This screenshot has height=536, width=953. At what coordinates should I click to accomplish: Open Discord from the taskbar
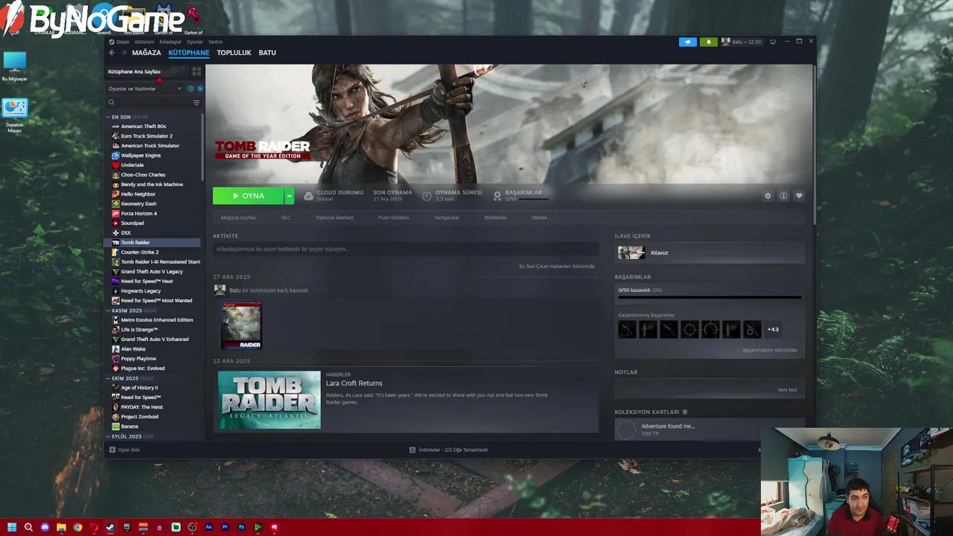[45, 527]
